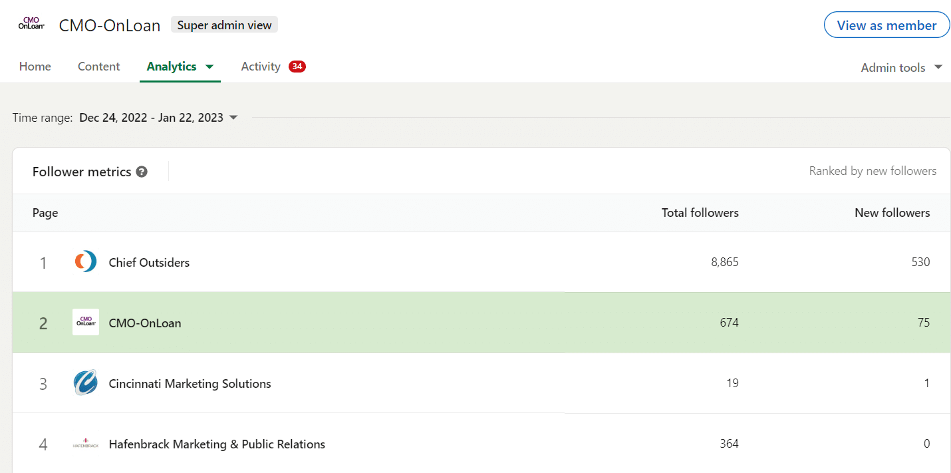
Task: Click the Time range label
Action: [43, 118]
